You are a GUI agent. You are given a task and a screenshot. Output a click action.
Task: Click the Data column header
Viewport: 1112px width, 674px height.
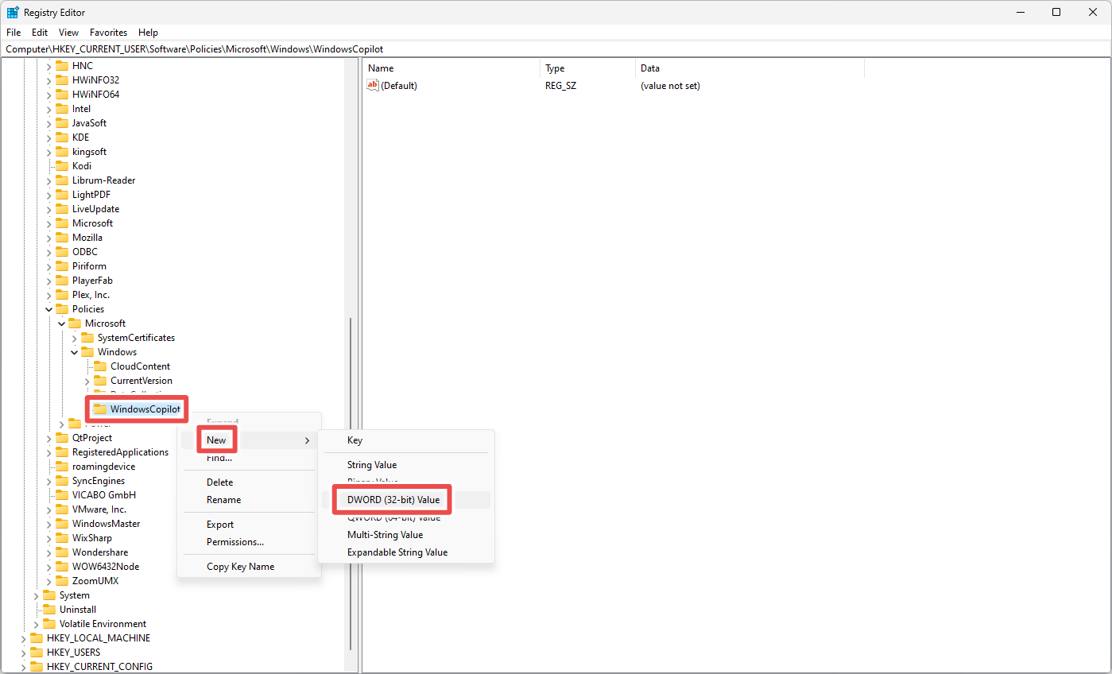tap(750, 68)
